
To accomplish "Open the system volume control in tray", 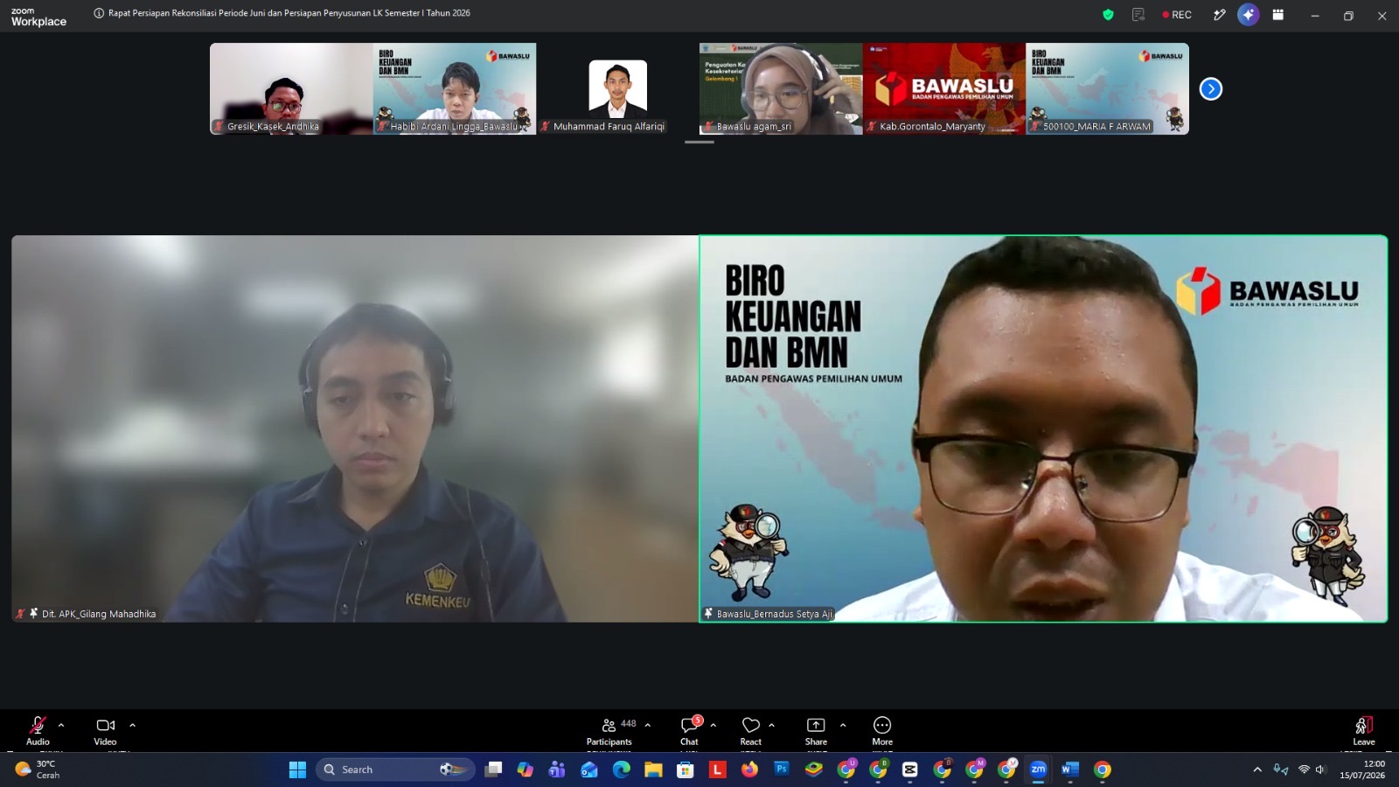I will coord(1321,770).
